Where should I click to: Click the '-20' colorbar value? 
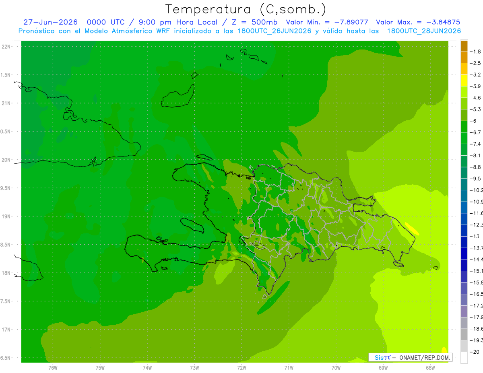click(x=475, y=352)
